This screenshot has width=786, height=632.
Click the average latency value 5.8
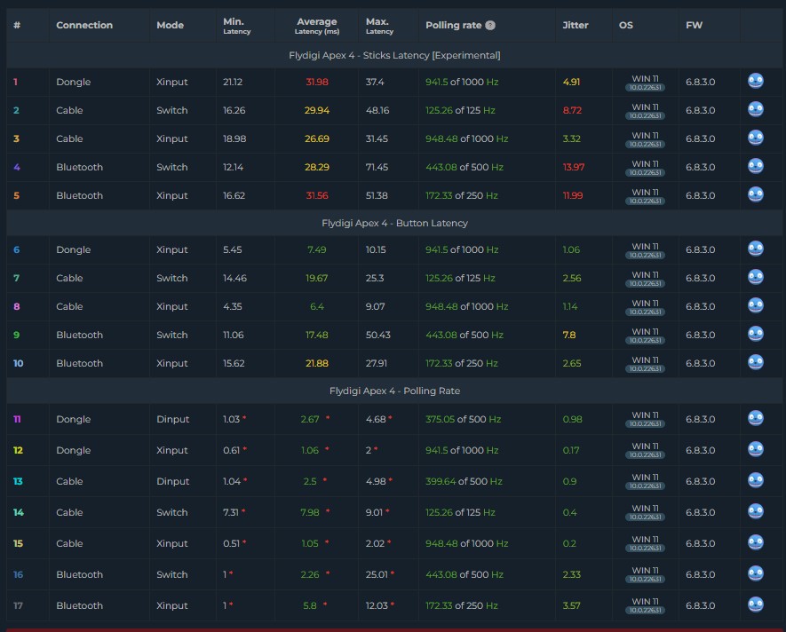[310, 606]
